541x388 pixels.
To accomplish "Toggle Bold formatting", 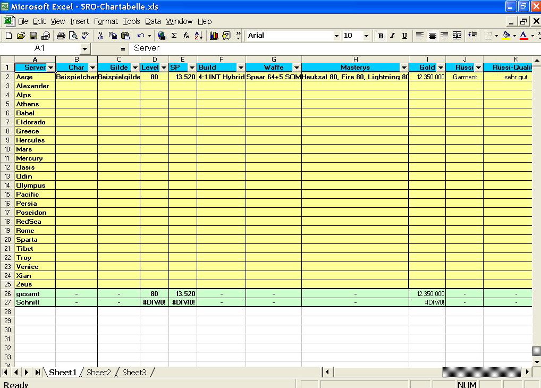I will (381, 36).
